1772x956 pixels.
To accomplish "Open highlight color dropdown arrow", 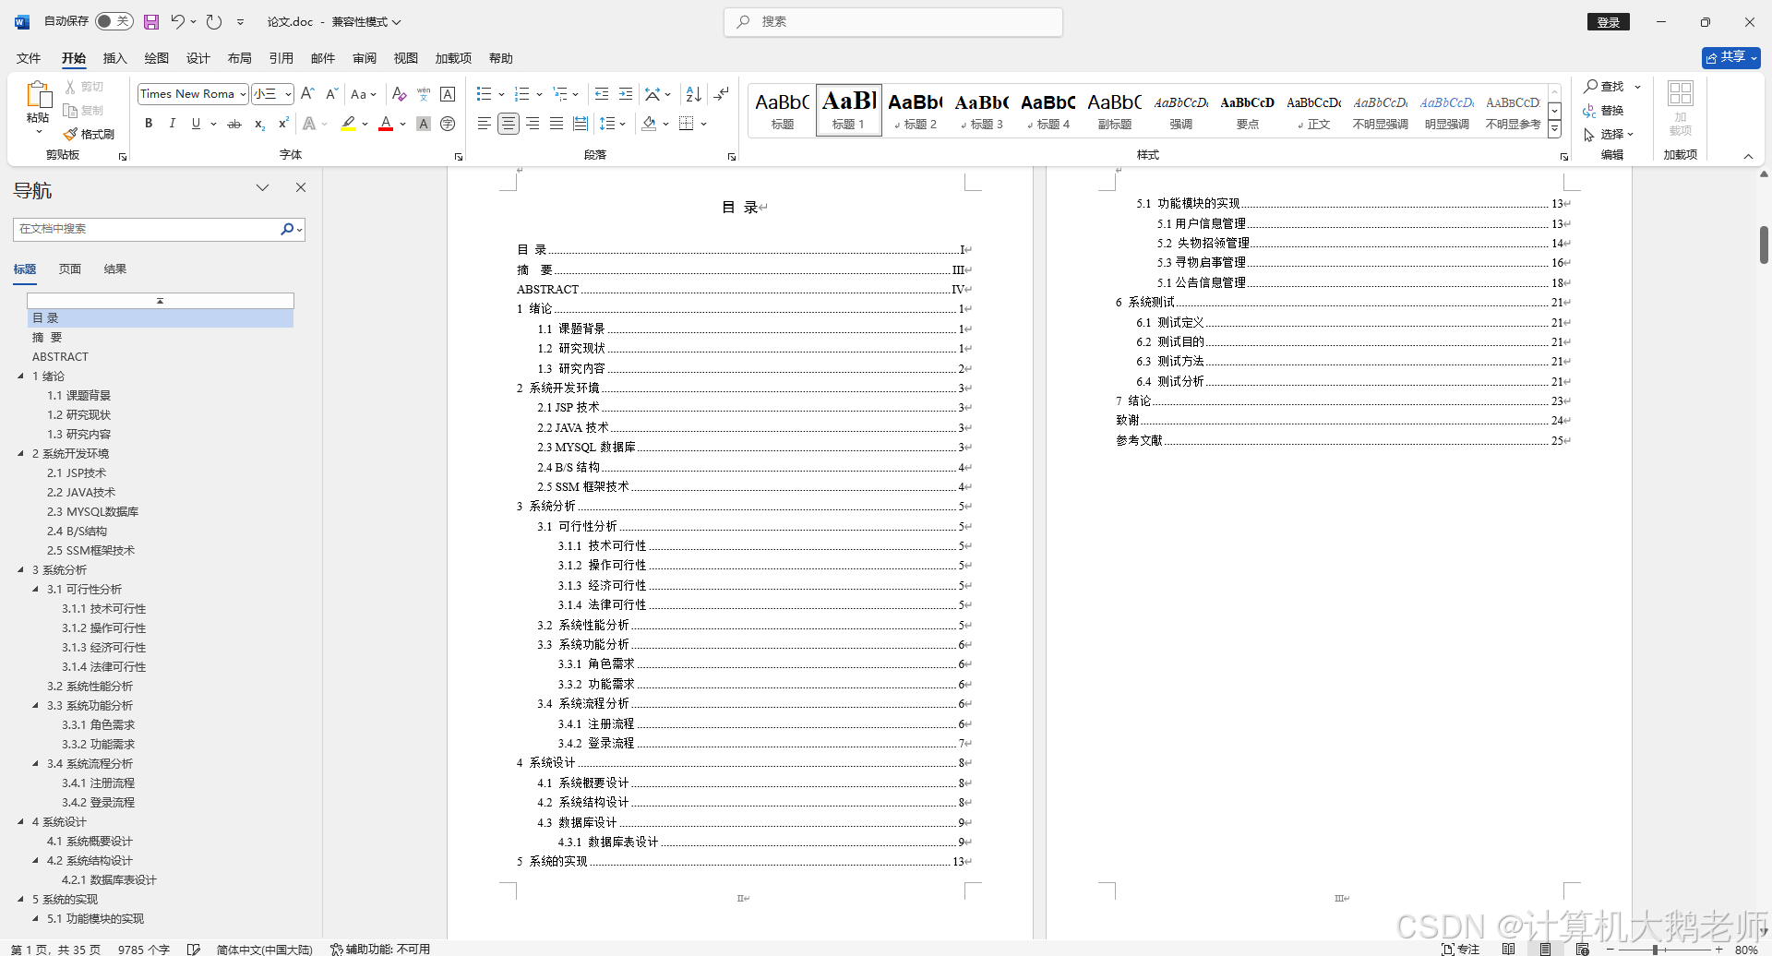I will tap(365, 124).
